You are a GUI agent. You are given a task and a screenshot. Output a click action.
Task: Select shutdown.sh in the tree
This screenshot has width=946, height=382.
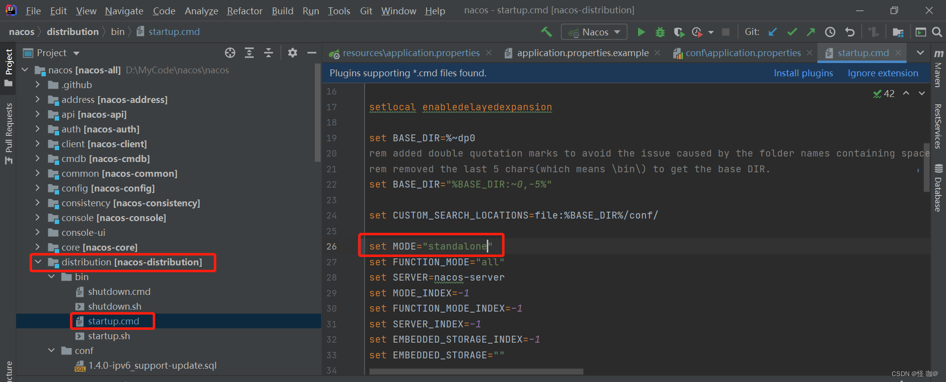tap(114, 306)
